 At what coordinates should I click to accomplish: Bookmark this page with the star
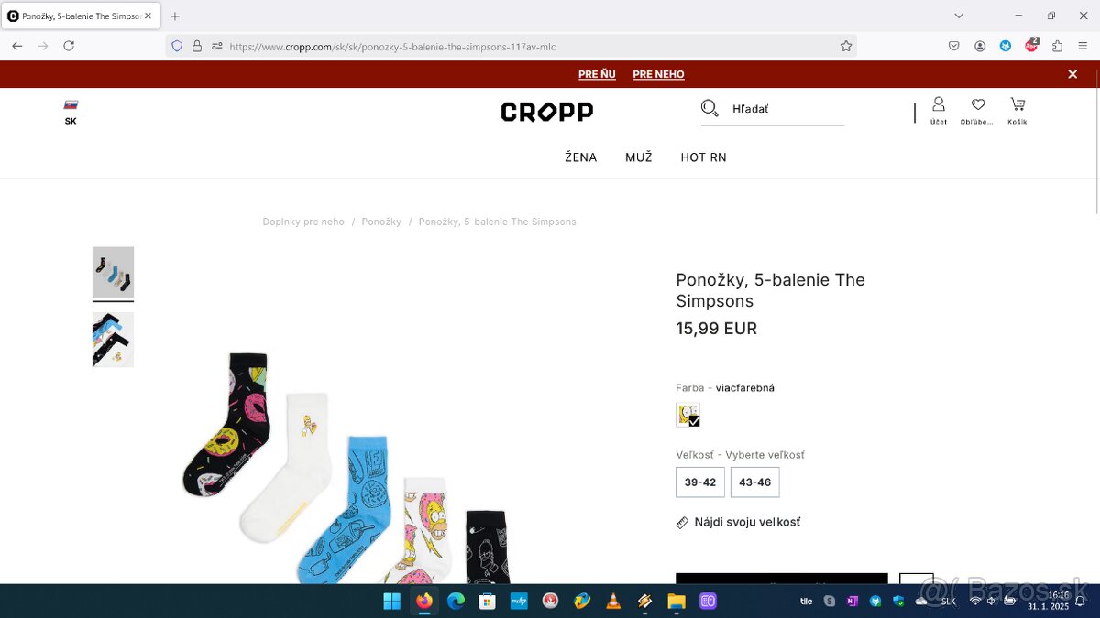pos(846,46)
